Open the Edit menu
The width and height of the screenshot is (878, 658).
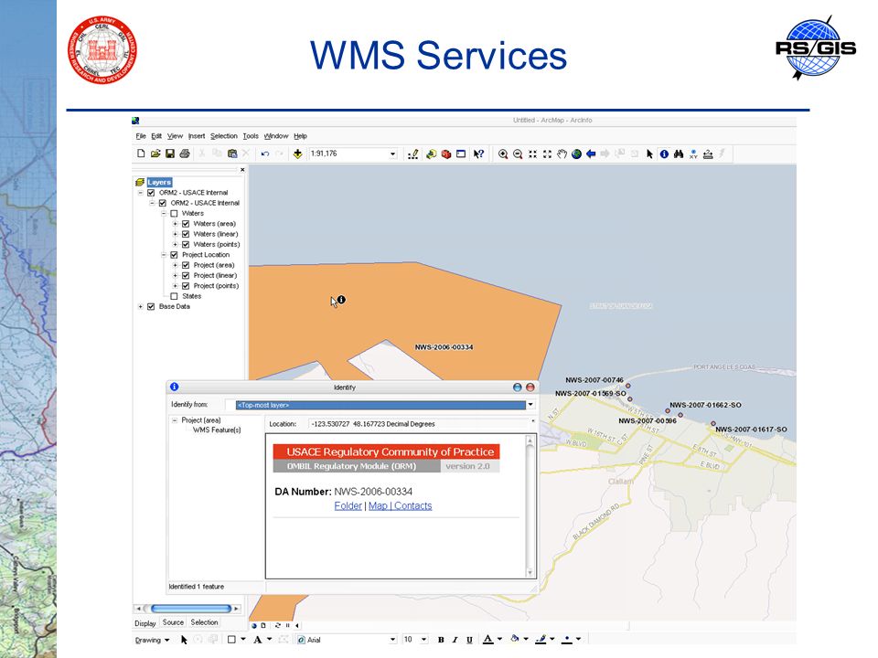pyautogui.click(x=156, y=136)
